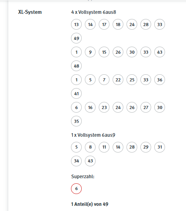Screen dimensions: 186x211
Task: Select number ball 17
Action: (x=104, y=24)
